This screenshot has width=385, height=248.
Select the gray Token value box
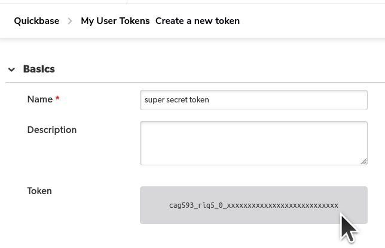pyautogui.click(x=253, y=205)
